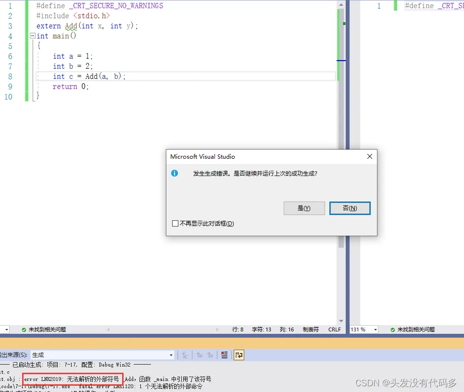
Task: Click the #define _CRT_SECURE_NO_WARNINGS line in the left editor
Action: [100, 6]
